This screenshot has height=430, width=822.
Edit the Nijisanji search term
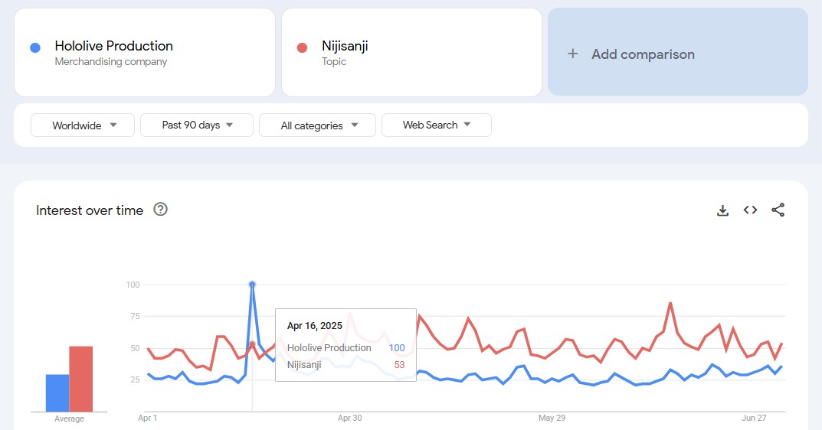411,52
